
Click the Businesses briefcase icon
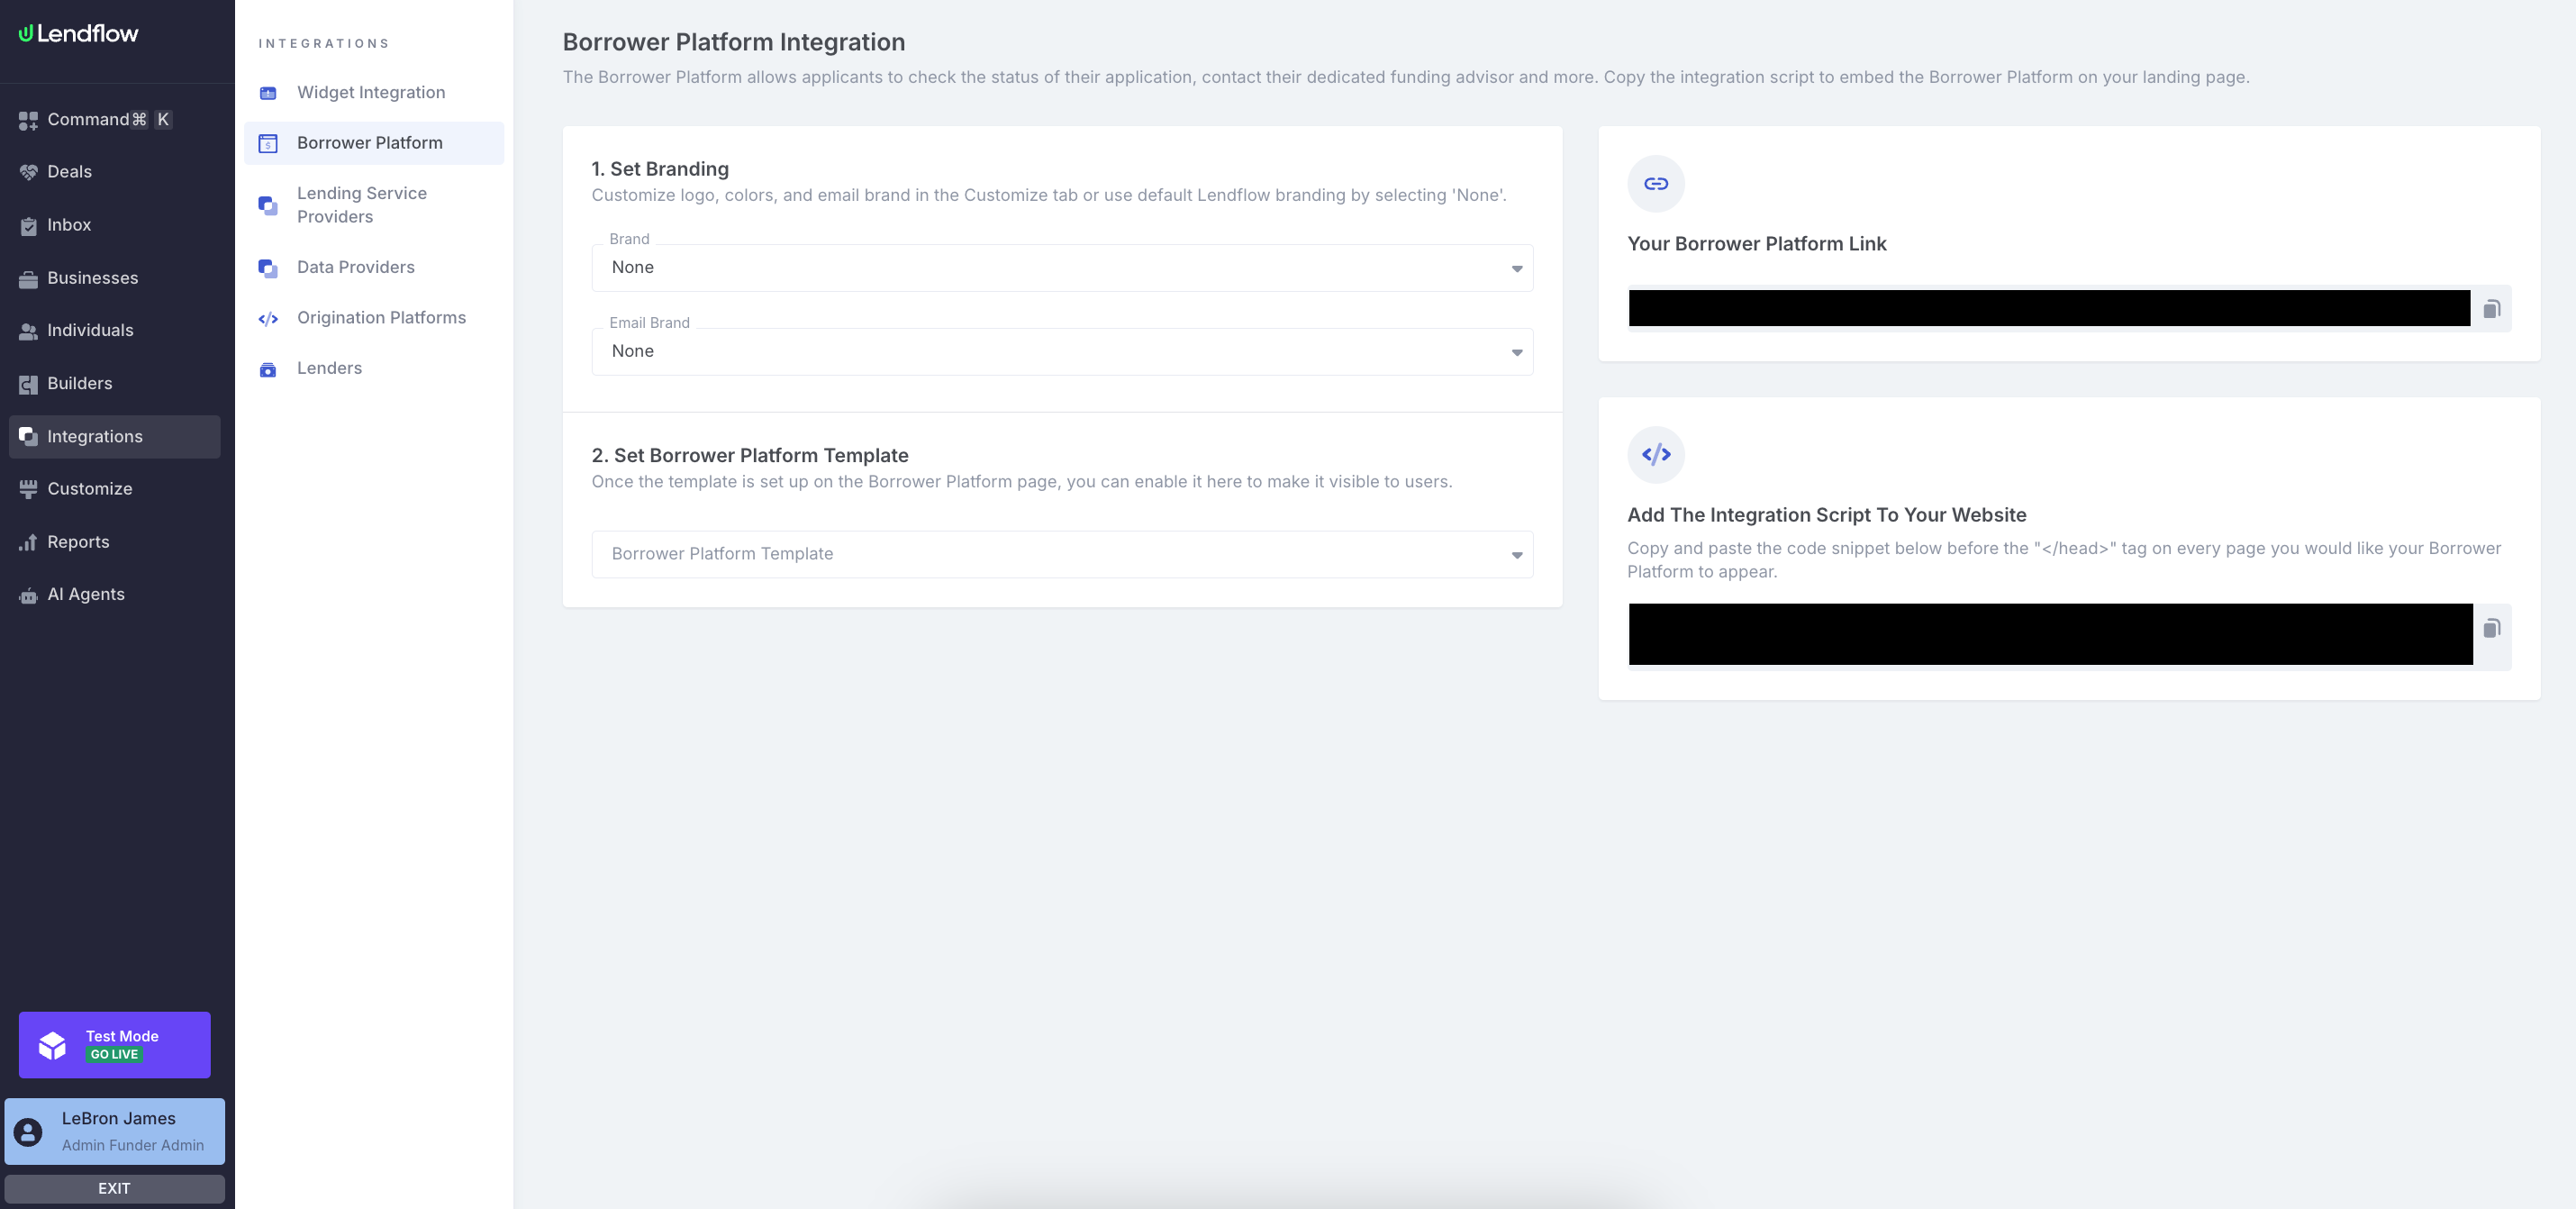pos(28,279)
